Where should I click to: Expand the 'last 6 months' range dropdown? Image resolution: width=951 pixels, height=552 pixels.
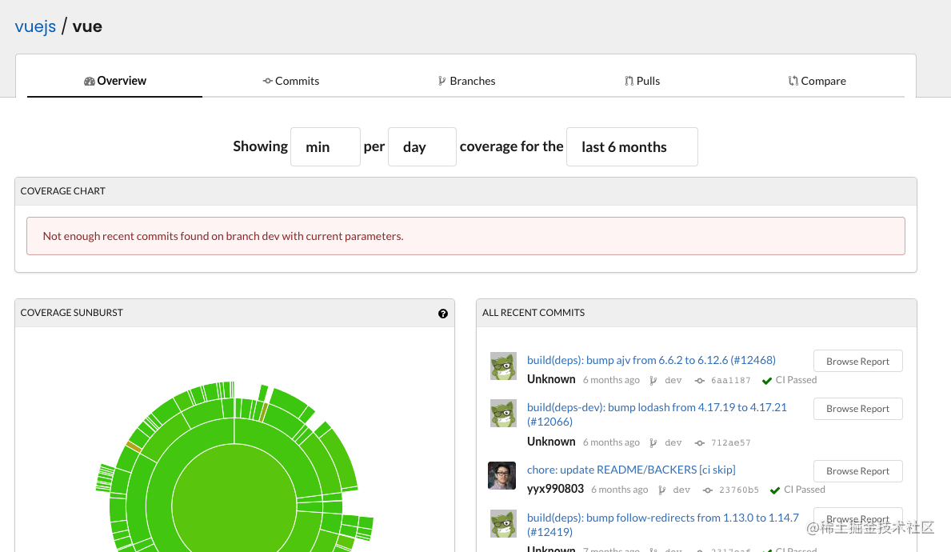tap(631, 147)
